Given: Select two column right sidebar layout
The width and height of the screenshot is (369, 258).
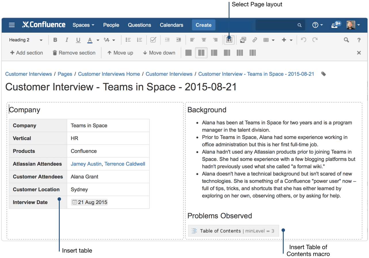Looking at the screenshot, I should coord(227,53).
